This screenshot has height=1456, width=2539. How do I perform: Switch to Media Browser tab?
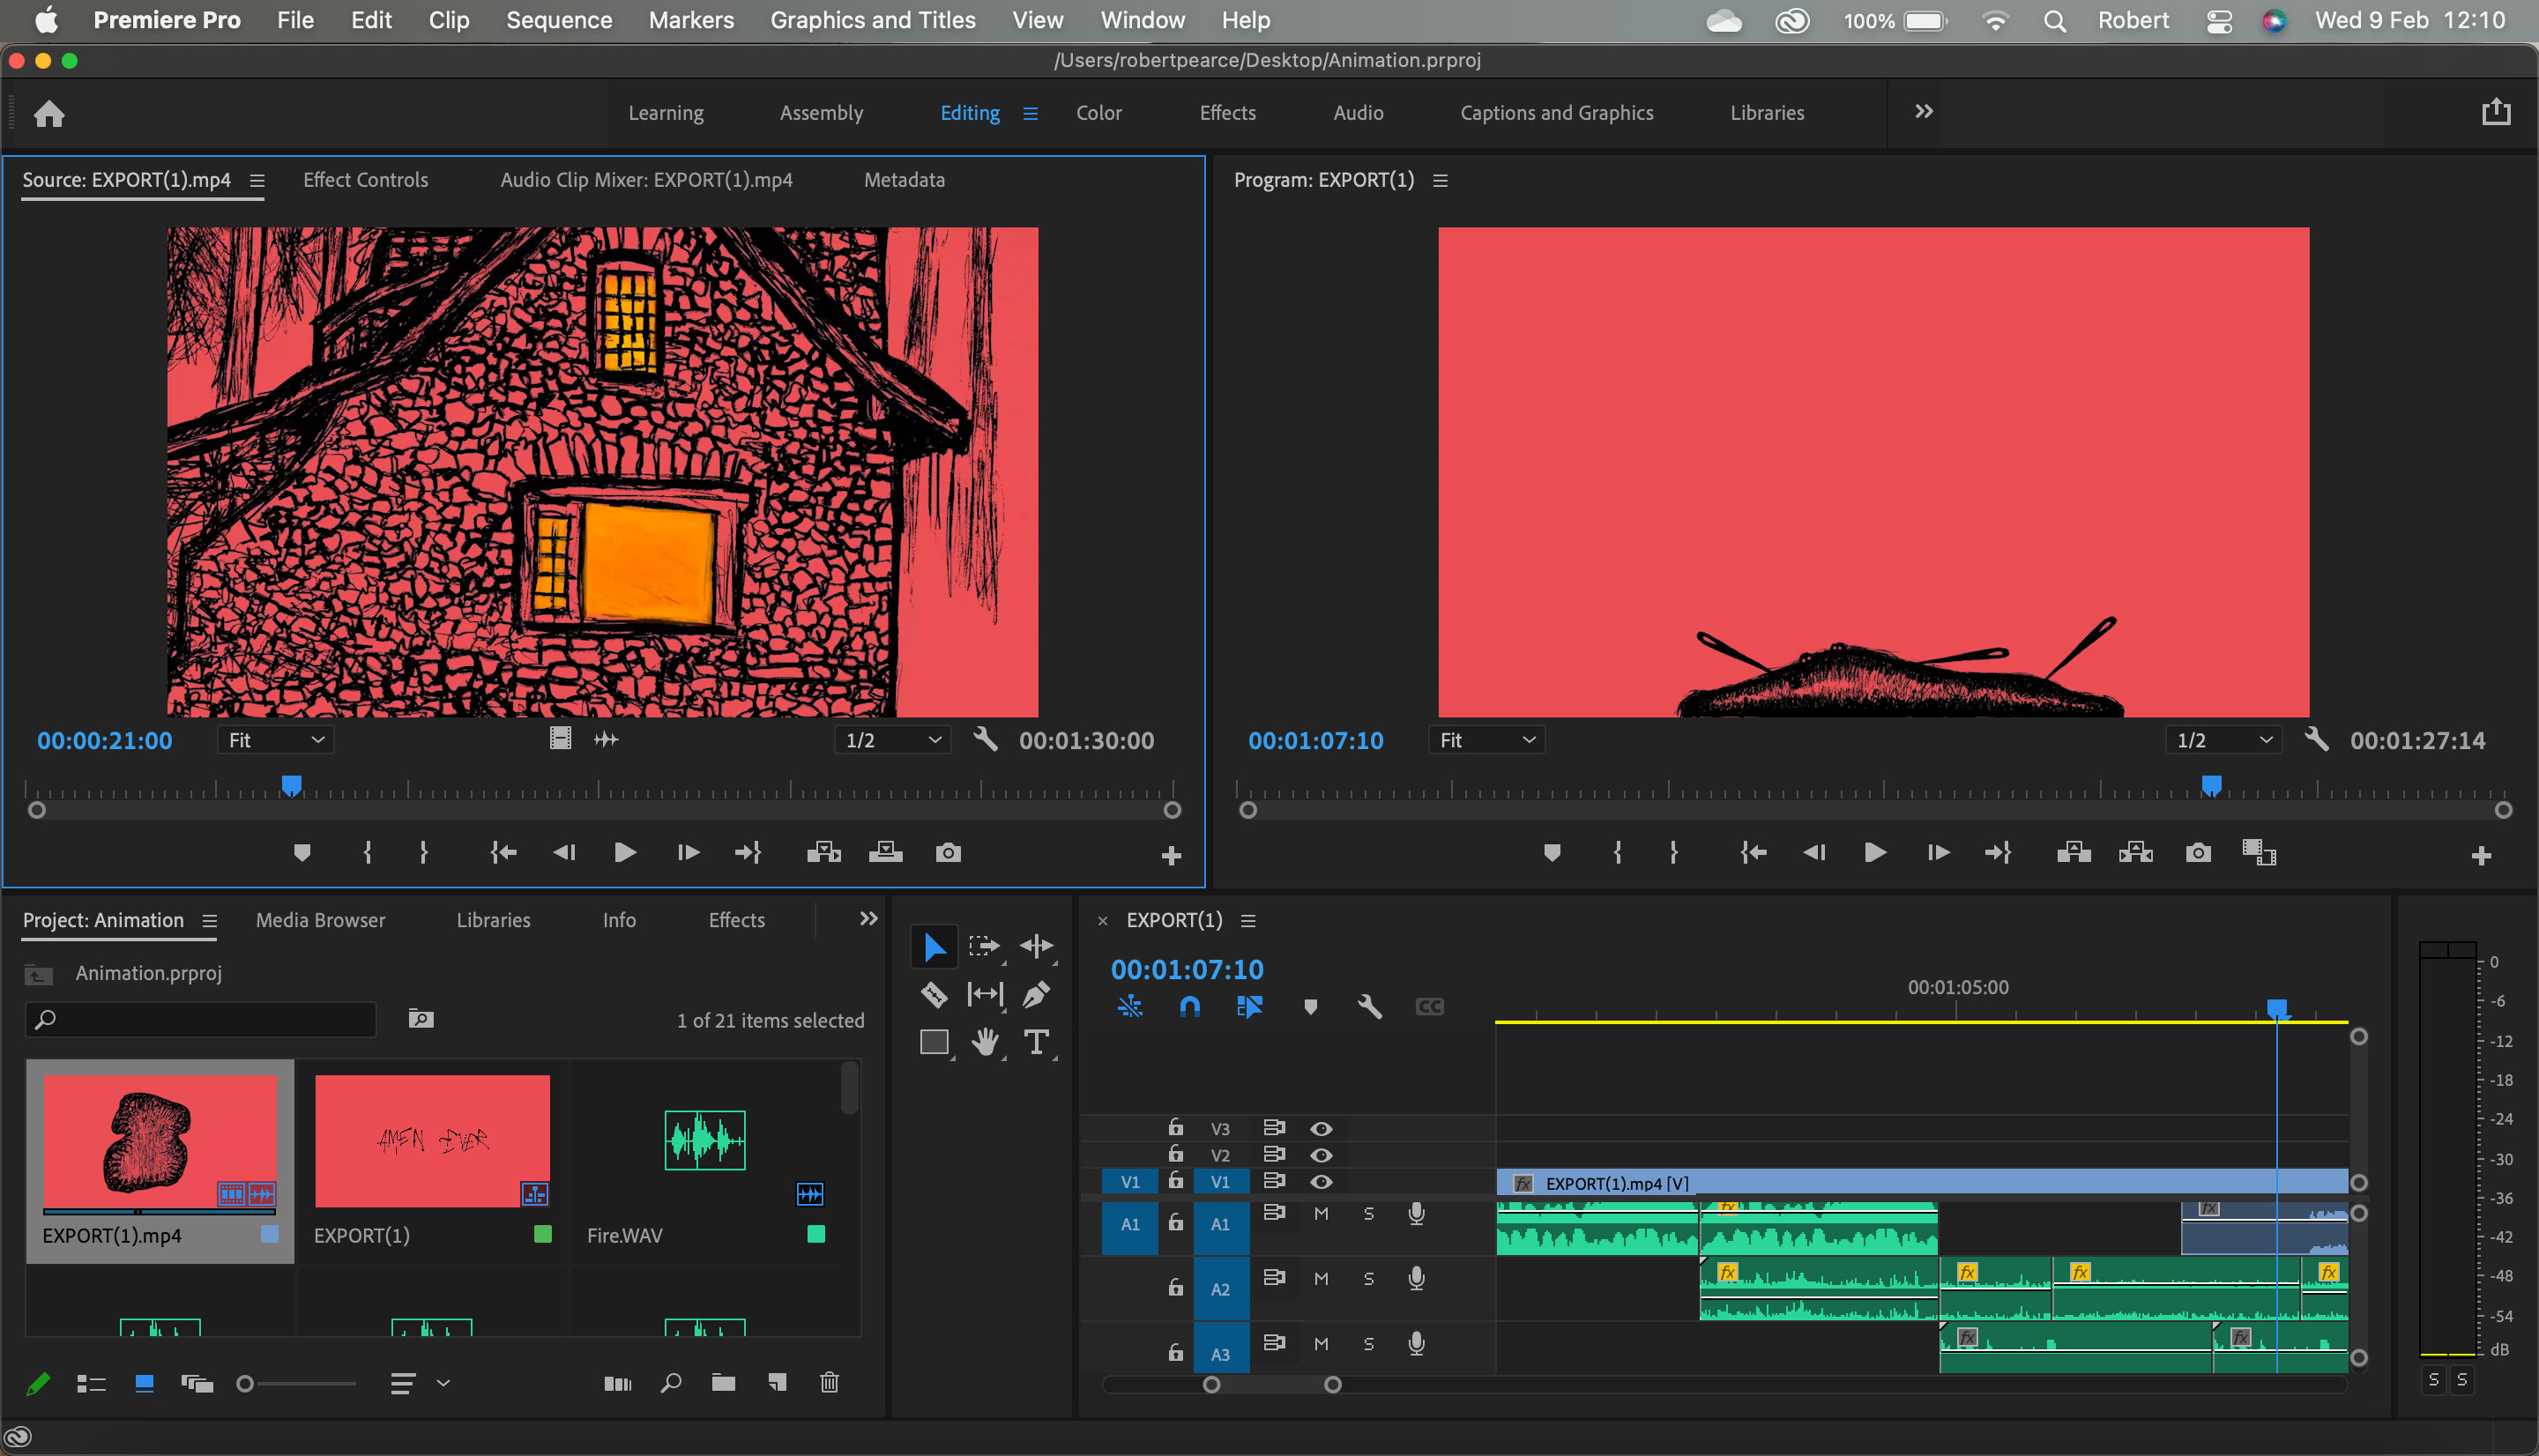(320, 920)
